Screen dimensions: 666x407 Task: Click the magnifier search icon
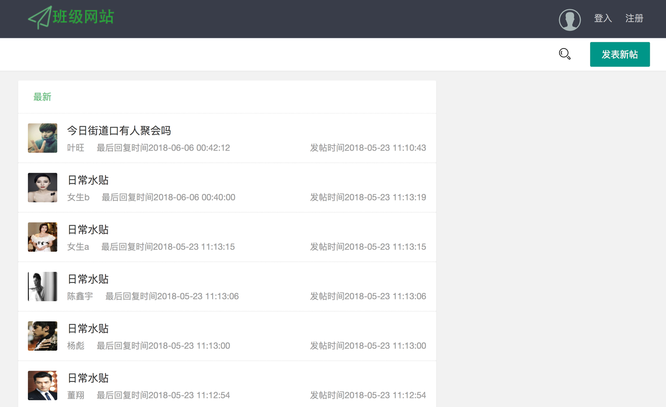pos(565,54)
